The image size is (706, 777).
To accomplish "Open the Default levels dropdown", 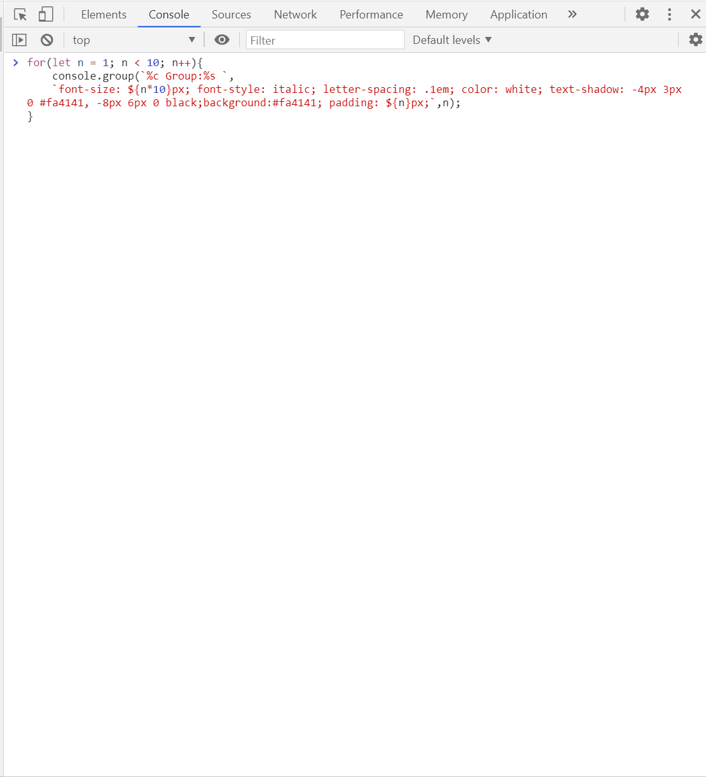I will click(452, 39).
